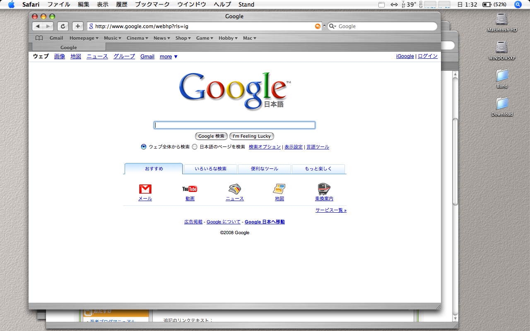The width and height of the screenshot is (530, 331).
Task: Expand the Cinema bookmarks folder
Action: (x=137, y=38)
